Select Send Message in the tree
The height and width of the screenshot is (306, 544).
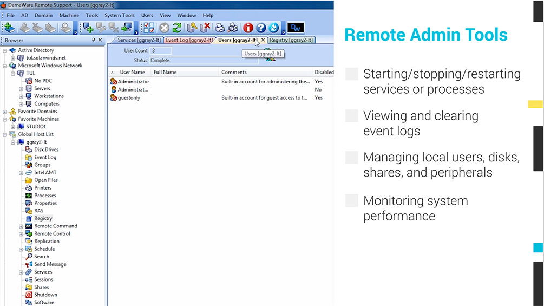[x=50, y=264]
